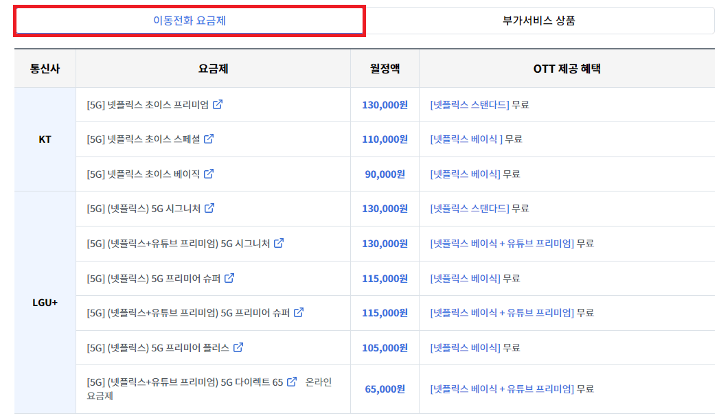
Task: Click the 월정액 column header
Action: click(x=385, y=69)
